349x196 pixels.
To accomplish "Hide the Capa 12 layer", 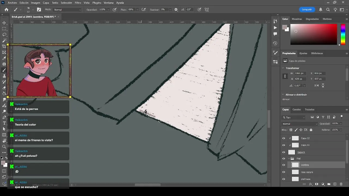I will [284, 138].
